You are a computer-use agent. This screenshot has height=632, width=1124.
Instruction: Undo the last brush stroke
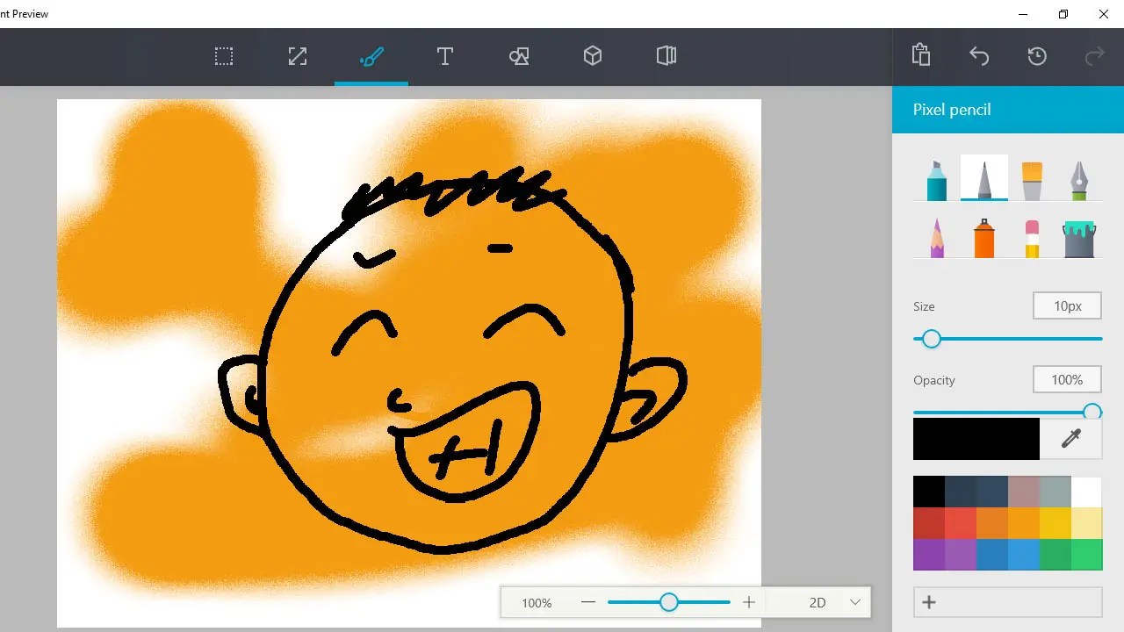coord(979,55)
